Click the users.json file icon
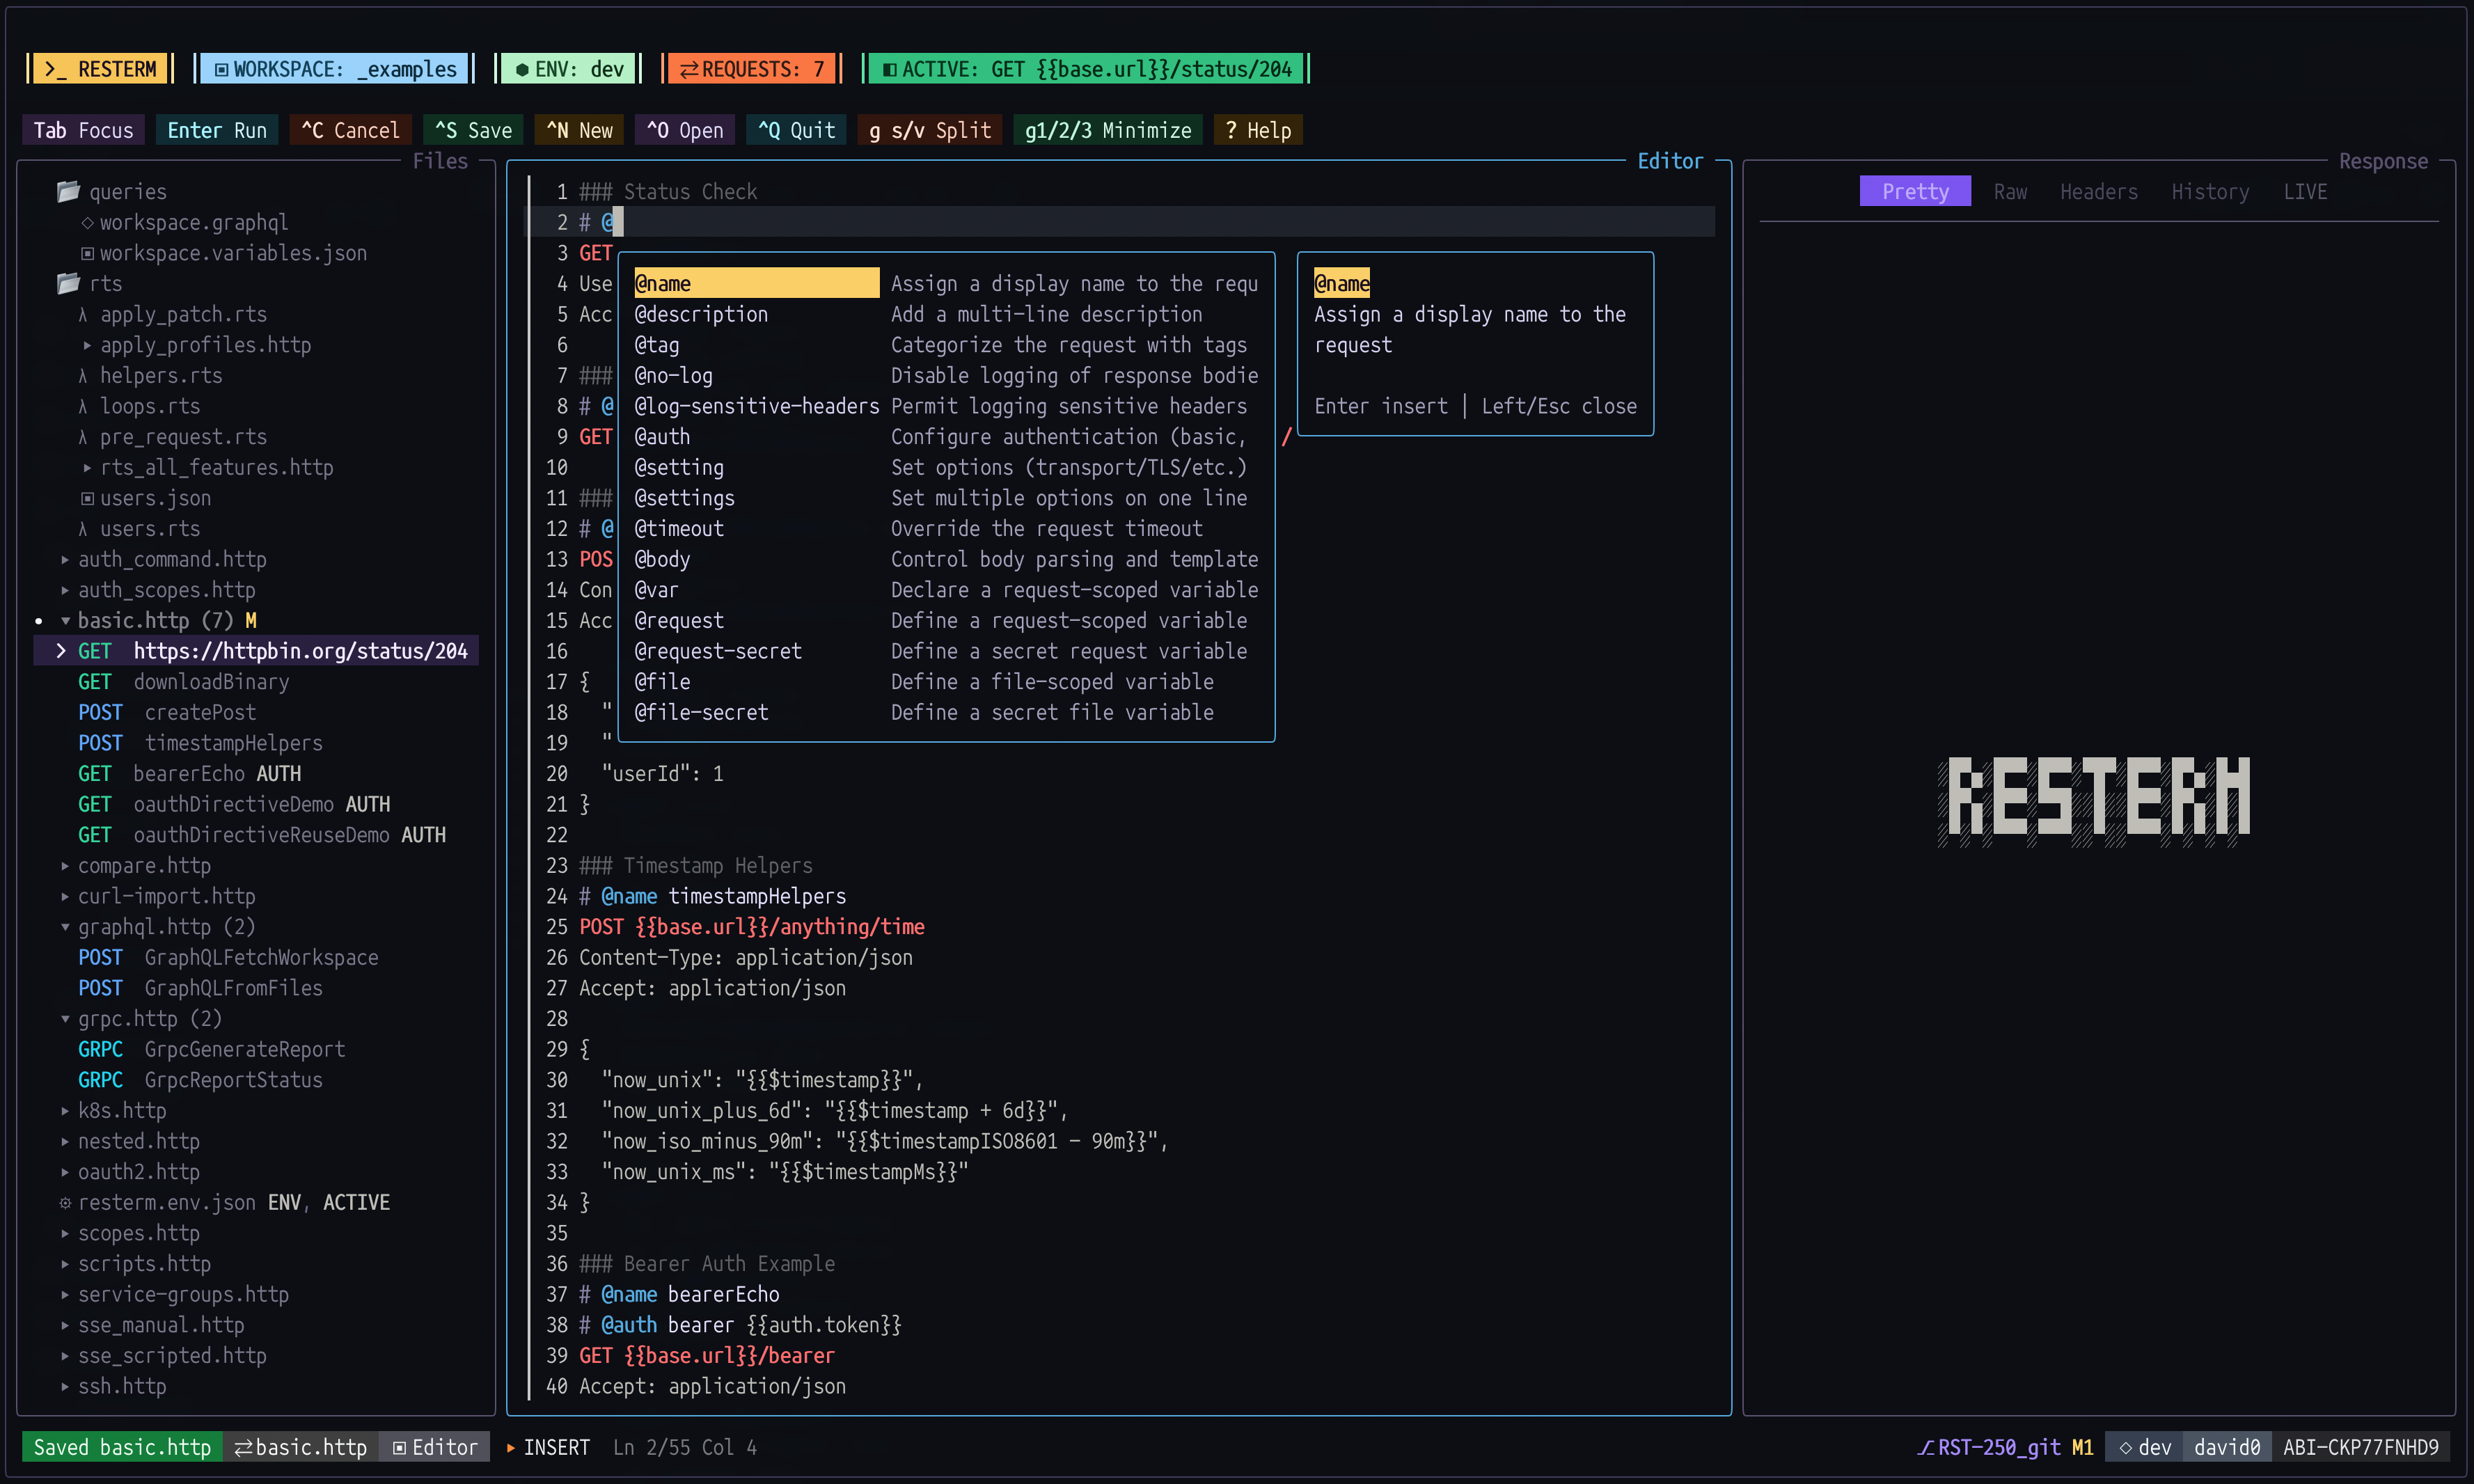The height and width of the screenshot is (1484, 2474). point(88,498)
